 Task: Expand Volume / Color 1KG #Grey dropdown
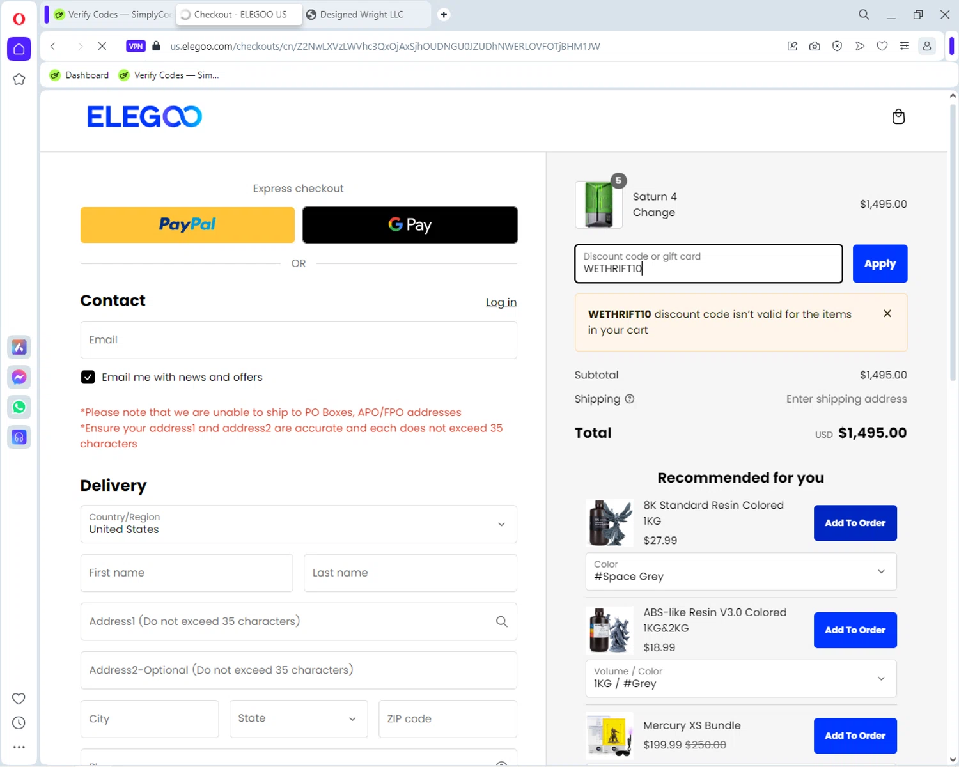tap(741, 678)
